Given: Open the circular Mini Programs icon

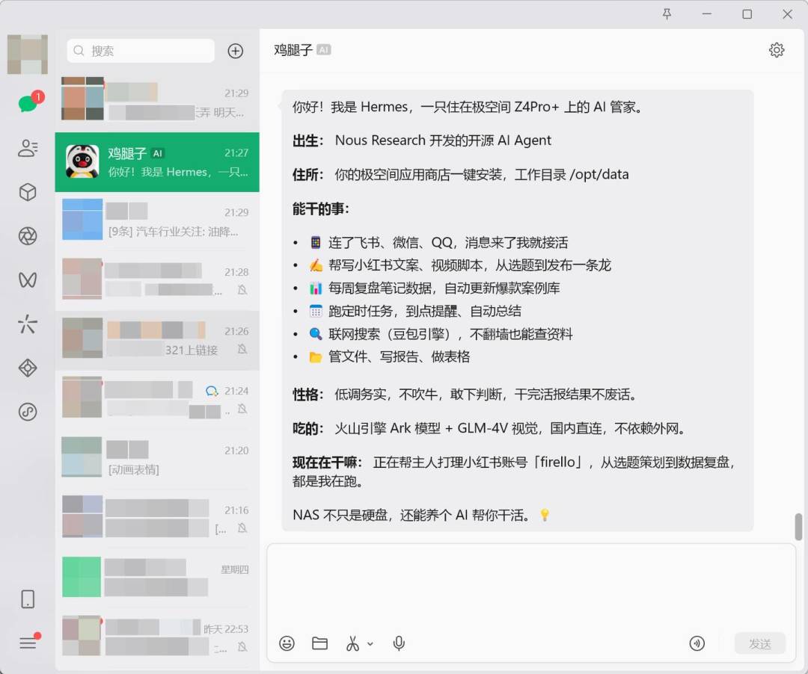Looking at the screenshot, I should pos(28,412).
